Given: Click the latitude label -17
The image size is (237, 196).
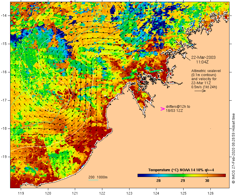Looking at the screenshot, I should 4,100.
